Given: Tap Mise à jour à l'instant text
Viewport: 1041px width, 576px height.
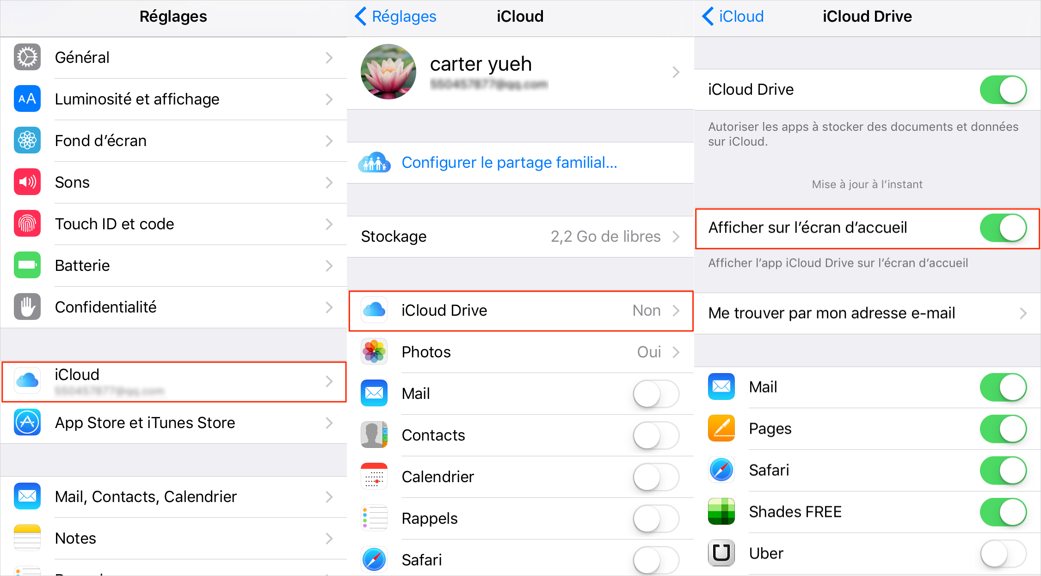Looking at the screenshot, I should (x=867, y=184).
